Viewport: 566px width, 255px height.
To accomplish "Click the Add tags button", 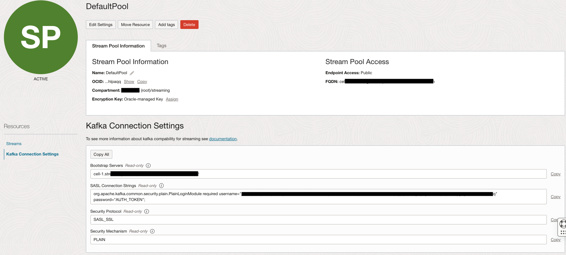I will [167, 25].
